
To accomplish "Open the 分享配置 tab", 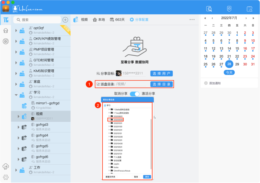I will [139, 20].
